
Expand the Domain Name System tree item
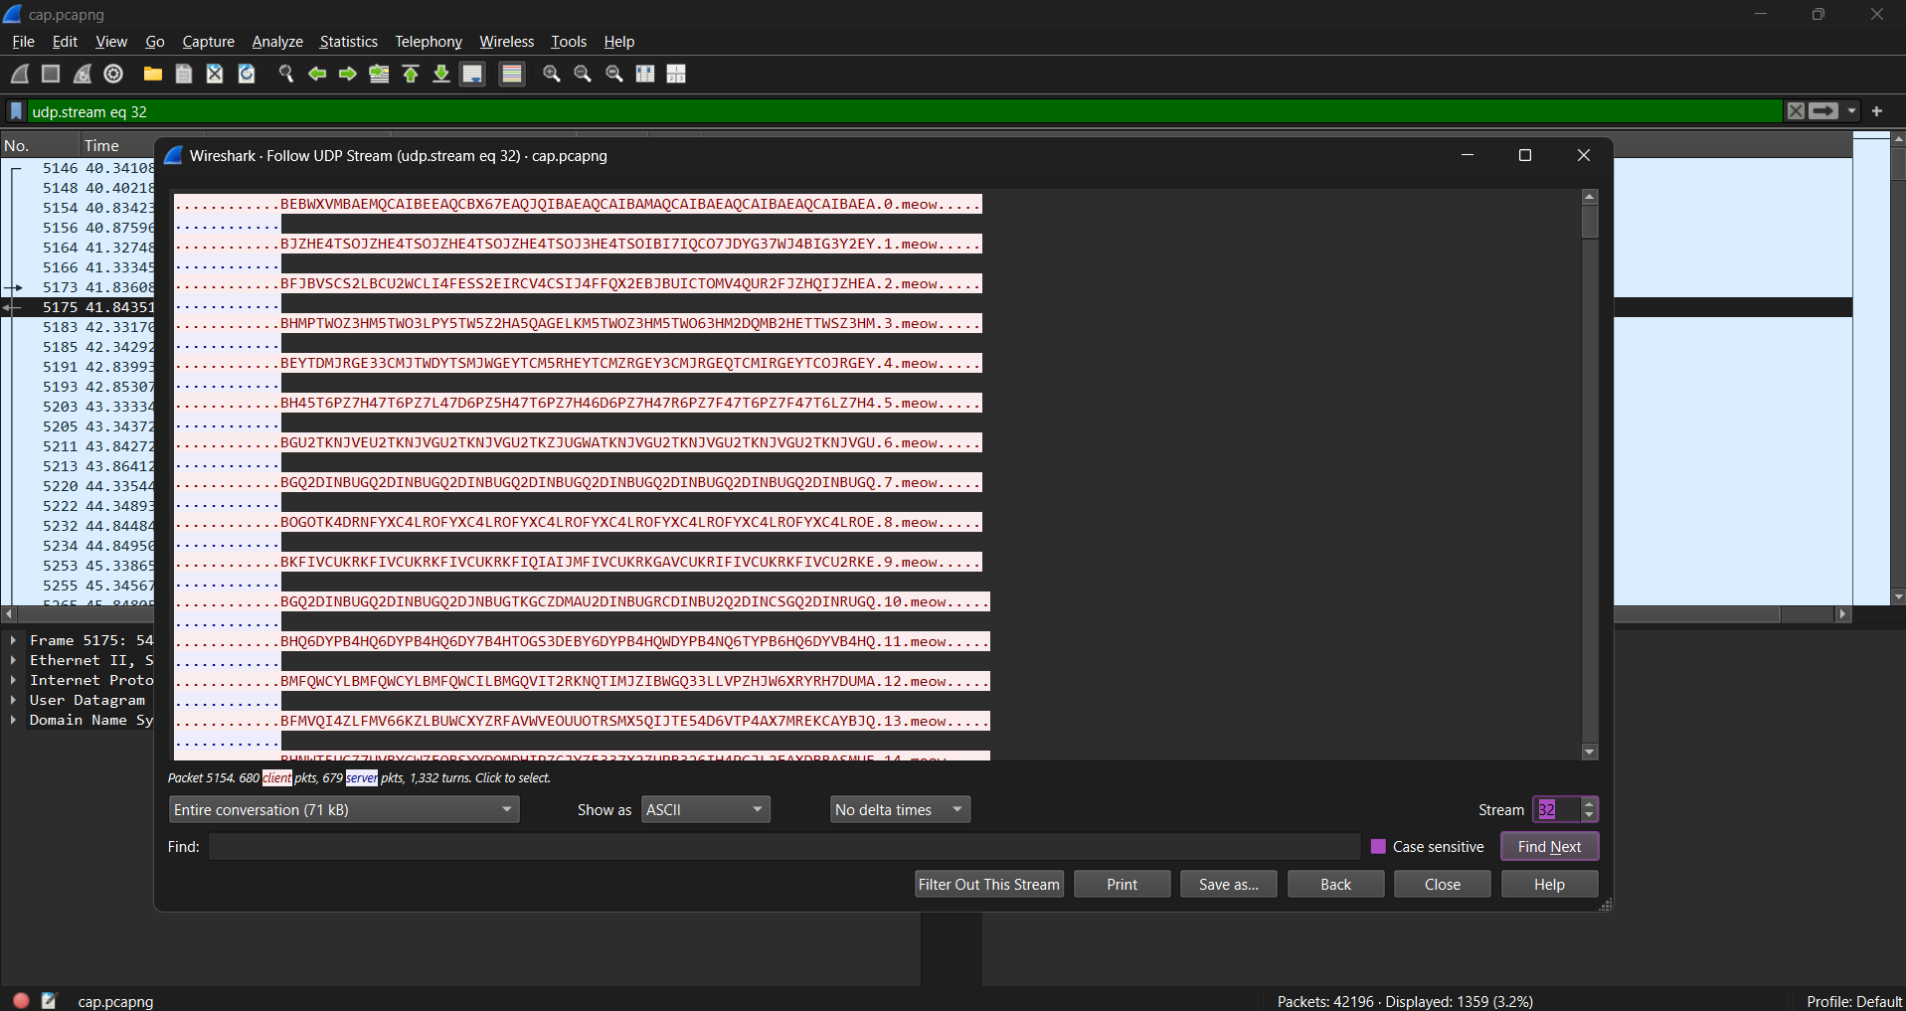12,720
